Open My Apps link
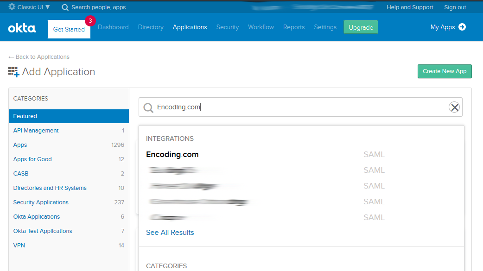Screen dimensions: 483x271 click(443, 27)
